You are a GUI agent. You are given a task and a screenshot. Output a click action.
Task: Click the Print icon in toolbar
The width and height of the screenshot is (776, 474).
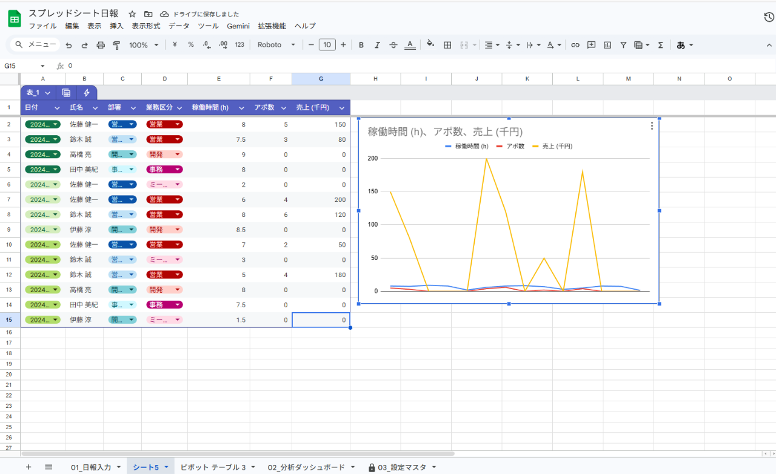coord(101,44)
